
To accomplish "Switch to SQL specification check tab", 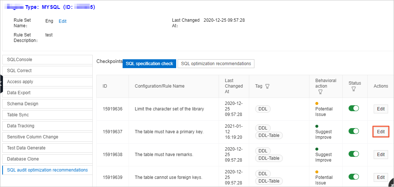I will [149, 64].
